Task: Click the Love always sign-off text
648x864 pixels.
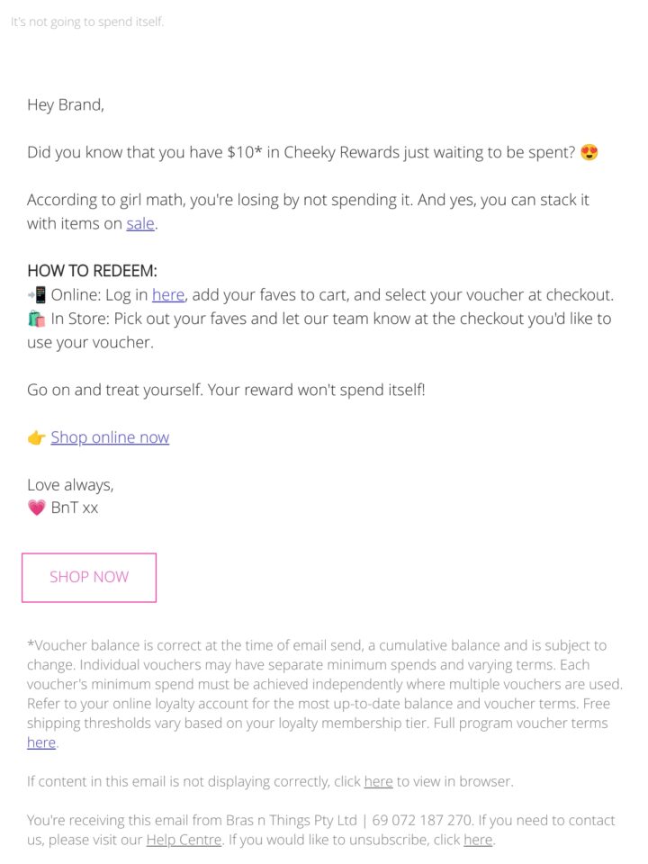Action: pyautogui.click(x=70, y=485)
